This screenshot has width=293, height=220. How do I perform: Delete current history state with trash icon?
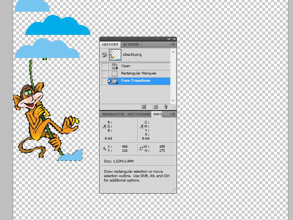pyautogui.click(x=166, y=107)
